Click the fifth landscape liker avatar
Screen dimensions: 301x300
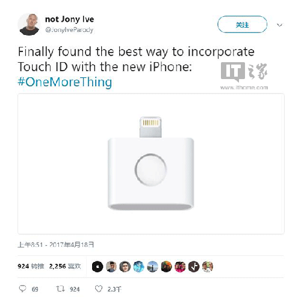152,267
